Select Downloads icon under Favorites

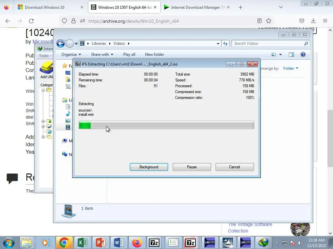68,80
